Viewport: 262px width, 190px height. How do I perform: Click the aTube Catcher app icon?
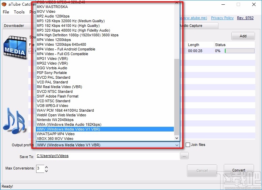4,4
